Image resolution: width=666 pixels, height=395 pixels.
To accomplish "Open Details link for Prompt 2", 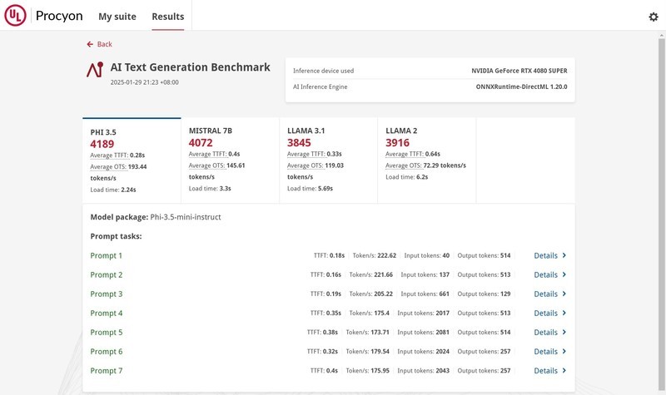I will tap(545, 275).
